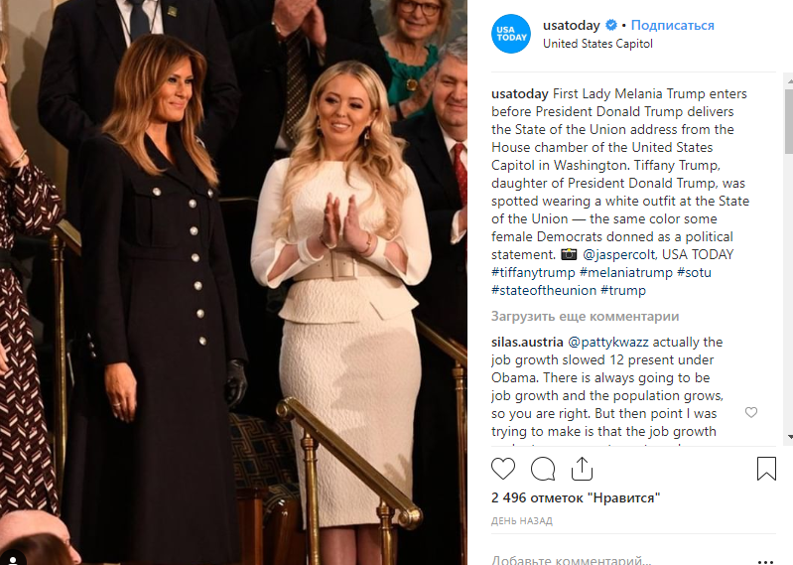Viewport: 793px width, 565px height.
Task: Click the tagged-people icon on the photo
Action: coord(14,559)
